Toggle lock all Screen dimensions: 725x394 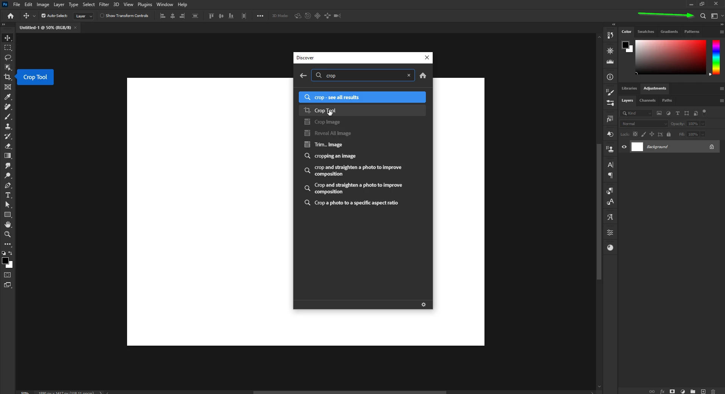coord(669,134)
